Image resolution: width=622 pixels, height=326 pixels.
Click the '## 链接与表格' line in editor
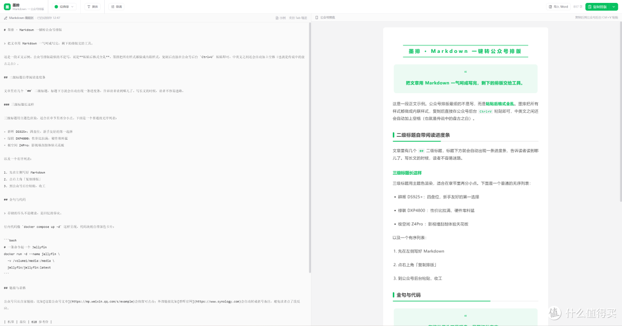(14, 288)
